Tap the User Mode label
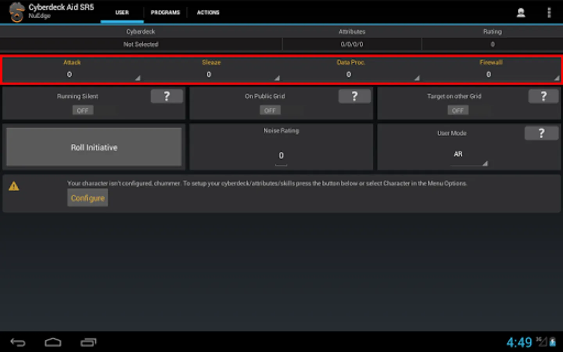563x352 pixels. point(452,133)
